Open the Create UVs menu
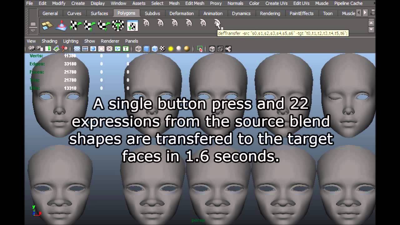 point(277,3)
